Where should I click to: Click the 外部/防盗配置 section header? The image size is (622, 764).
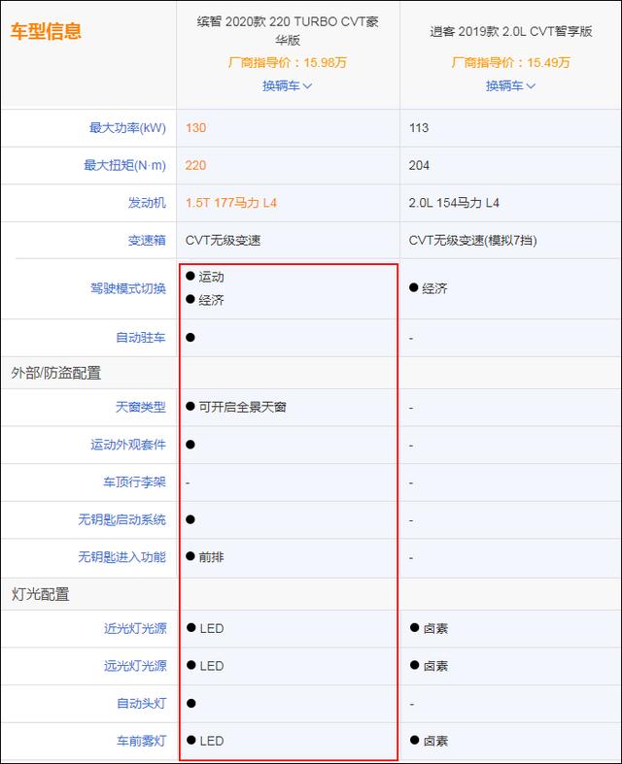[56, 373]
